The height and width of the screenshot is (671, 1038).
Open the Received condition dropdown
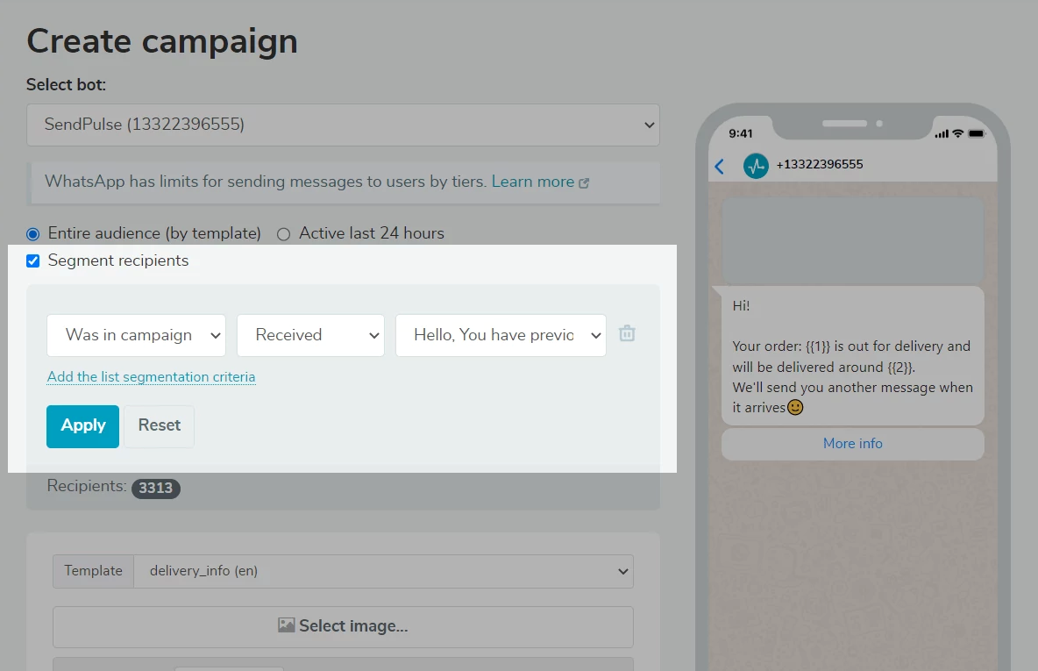point(310,335)
